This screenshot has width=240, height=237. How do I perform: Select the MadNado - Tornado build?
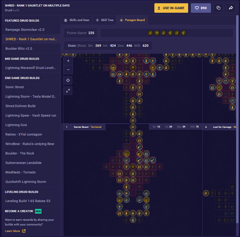click(x=20, y=172)
